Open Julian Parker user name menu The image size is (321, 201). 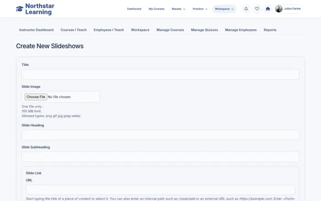pos(293,9)
